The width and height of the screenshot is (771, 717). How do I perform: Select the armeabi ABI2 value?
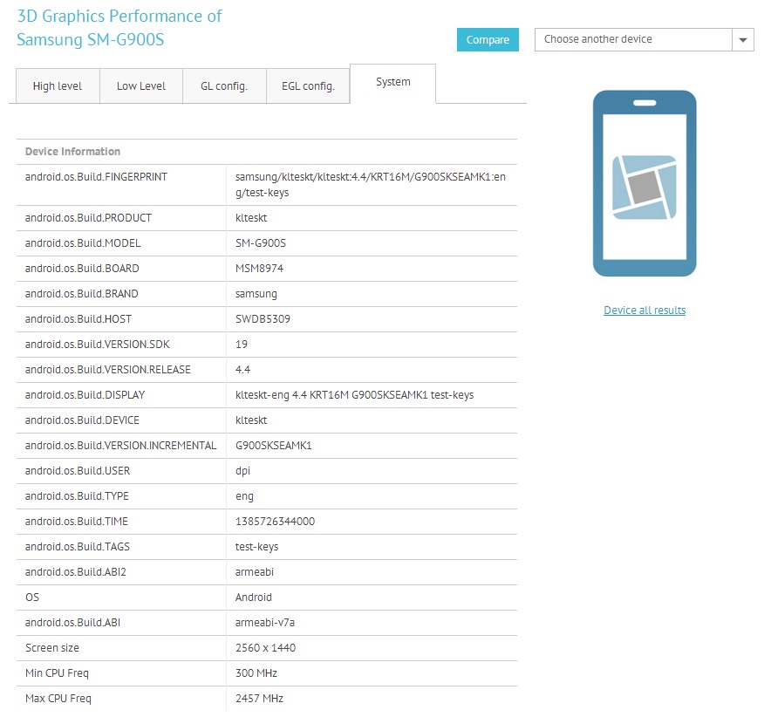[254, 572]
